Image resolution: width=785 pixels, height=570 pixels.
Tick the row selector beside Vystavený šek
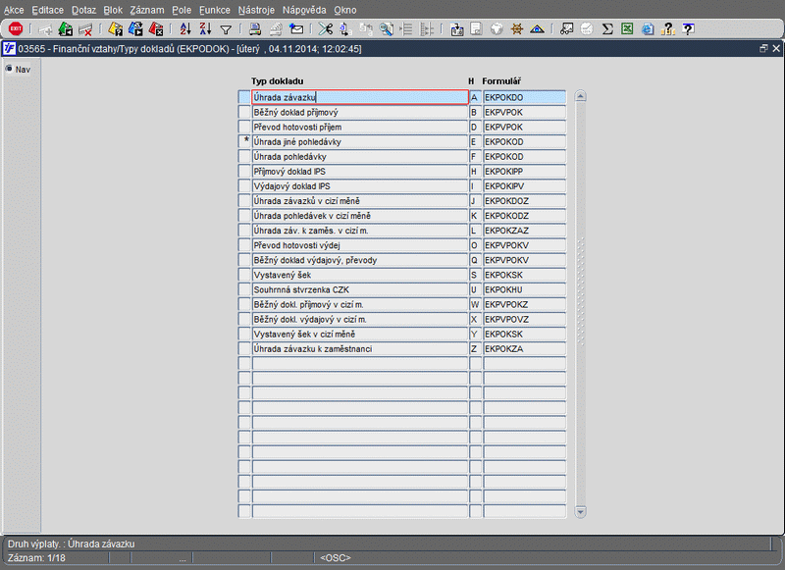click(244, 275)
